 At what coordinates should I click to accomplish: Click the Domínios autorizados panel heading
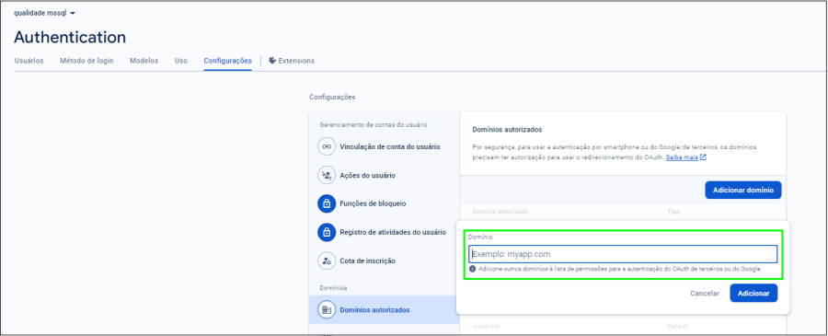coord(507,130)
